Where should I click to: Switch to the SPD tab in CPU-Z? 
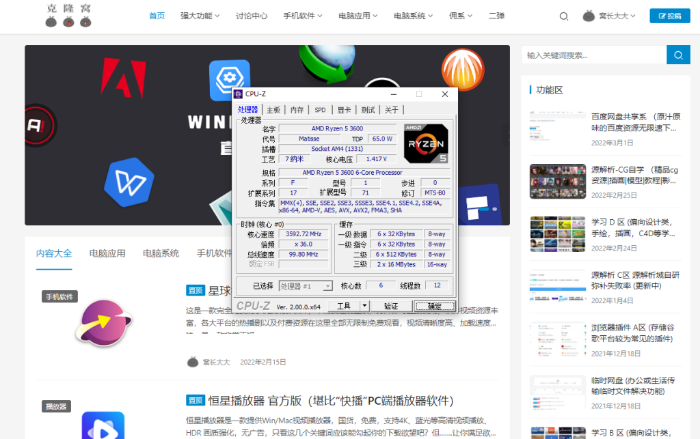(320, 110)
